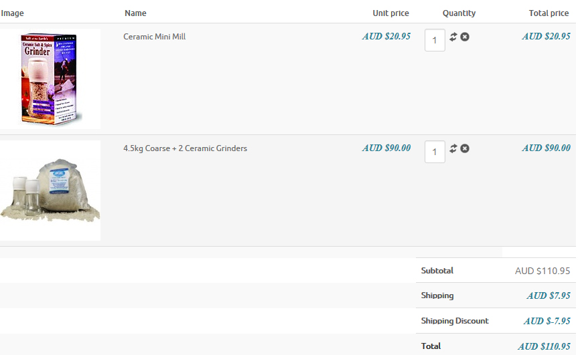This screenshot has width=582, height=355.
Task: Click update quantity icon for 4.5kg Coarse item
Action: point(453,148)
